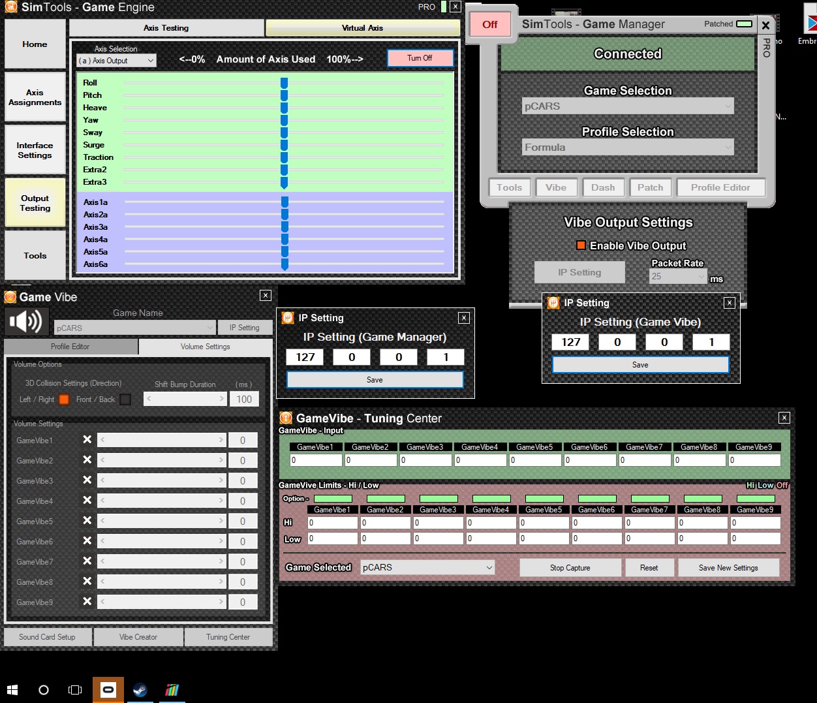
Task: Save the Game Manager IP Setting
Action: point(375,380)
